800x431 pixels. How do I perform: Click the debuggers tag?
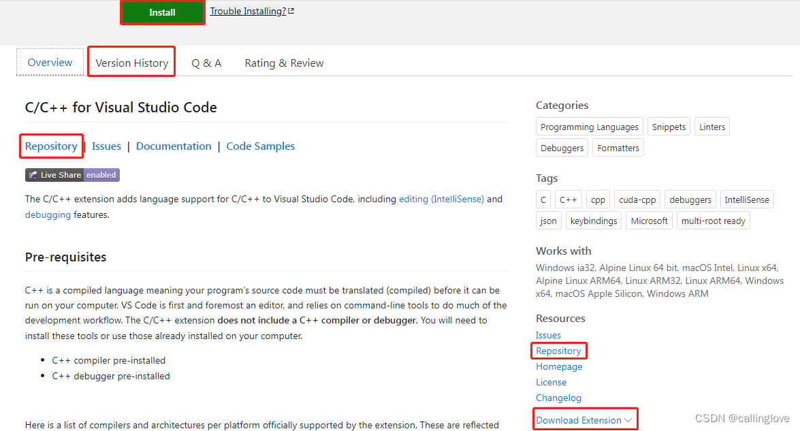[x=690, y=199]
